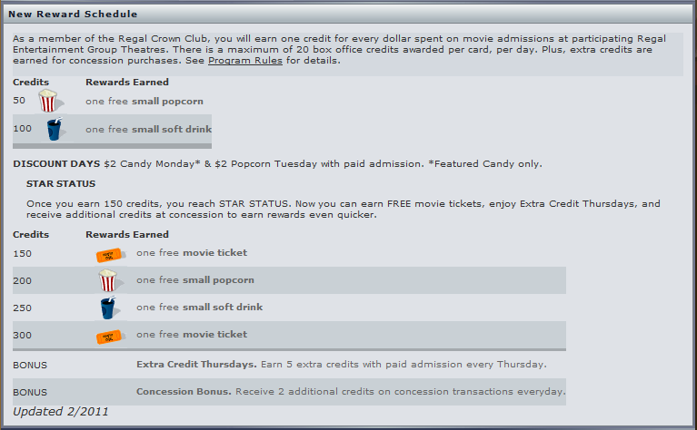Click 'one free small popcorn' at 50 credits
Screen dimensions: 697x430
[144, 102]
